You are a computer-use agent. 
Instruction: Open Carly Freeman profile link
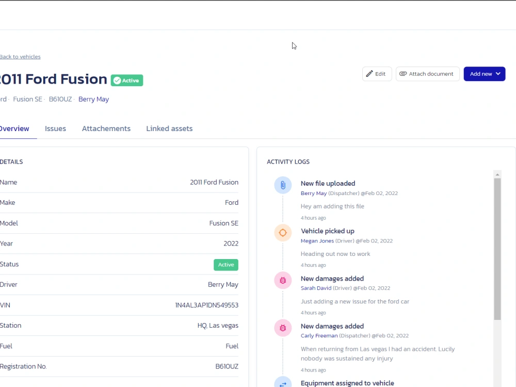pyautogui.click(x=319, y=336)
